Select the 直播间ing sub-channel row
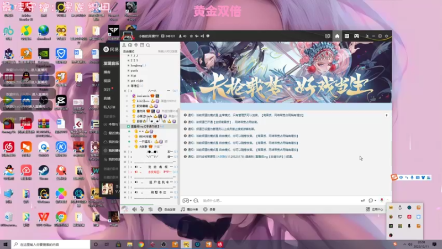Screen dimensions: 442x249 coord(149,126)
